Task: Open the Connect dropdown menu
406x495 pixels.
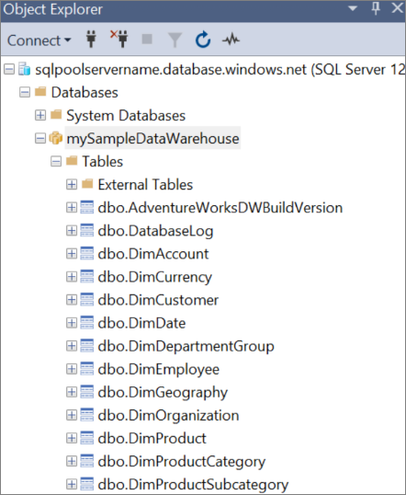Action: tap(39, 40)
